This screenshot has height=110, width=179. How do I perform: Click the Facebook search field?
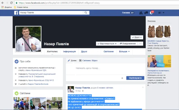pyautogui.click(x=51, y=13)
